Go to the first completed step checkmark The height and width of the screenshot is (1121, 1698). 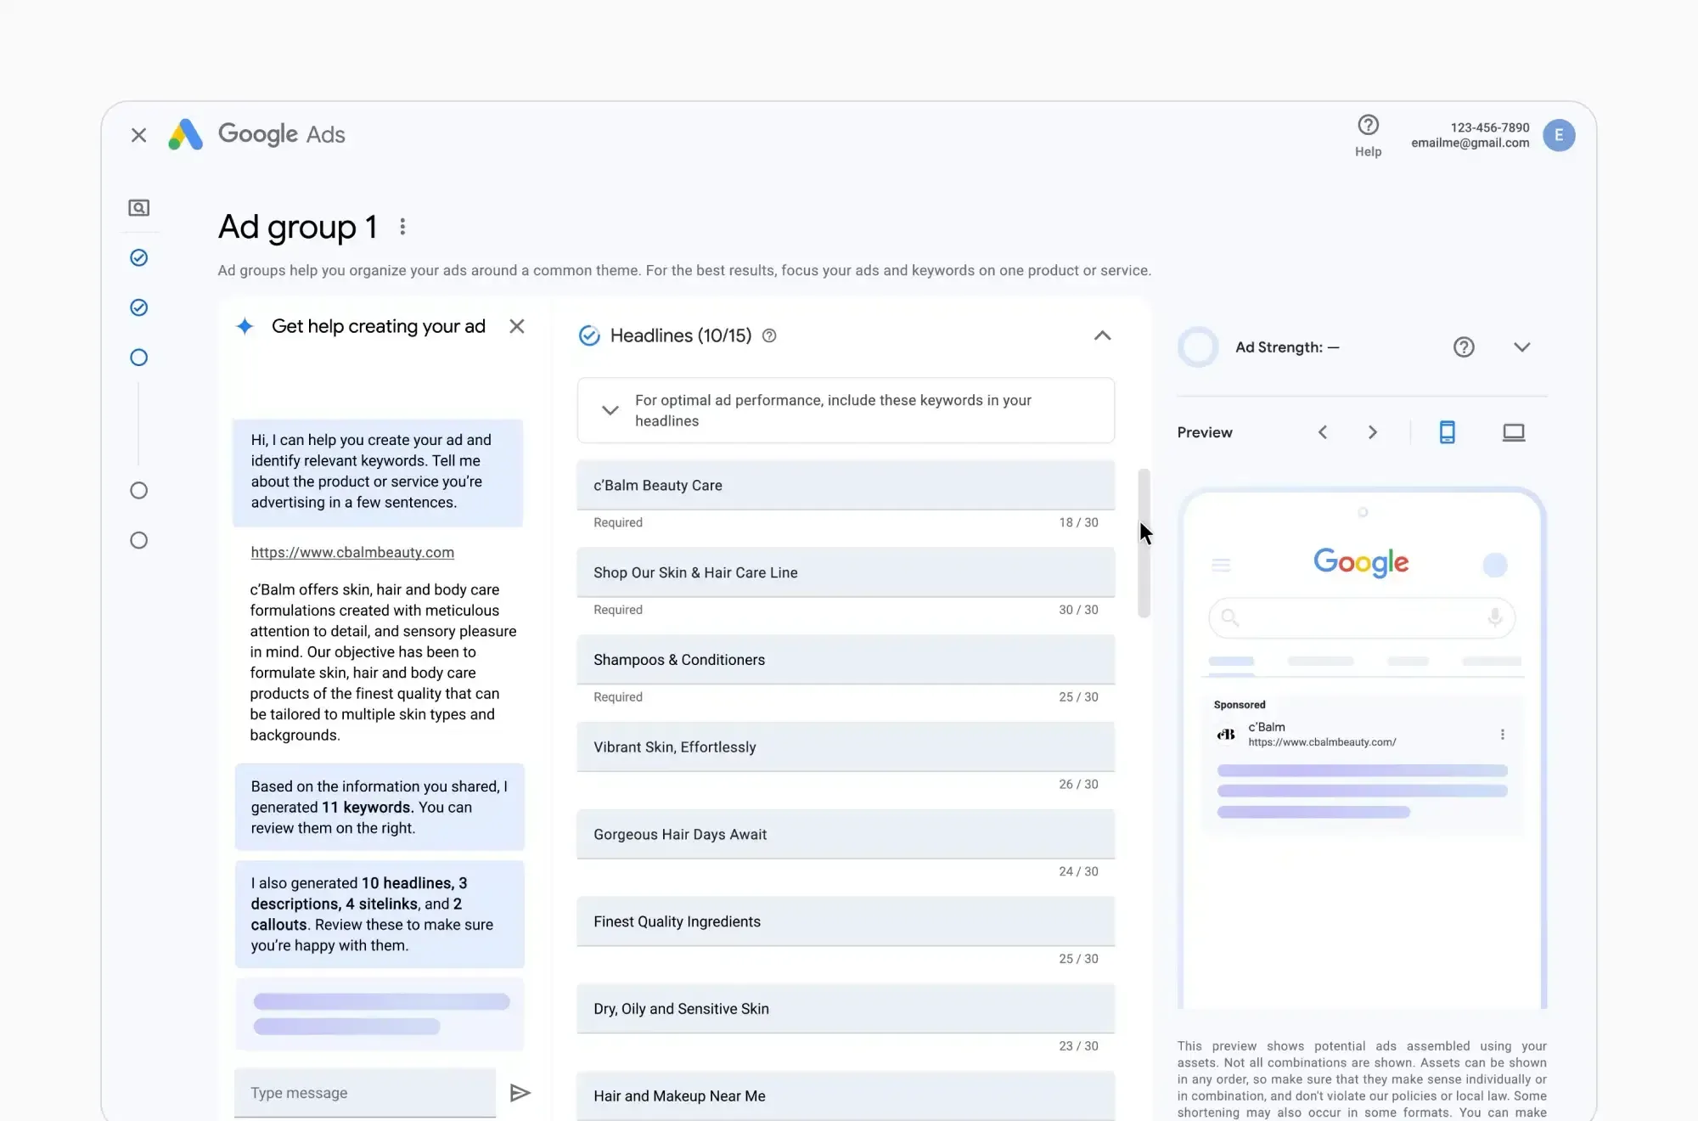point(138,257)
